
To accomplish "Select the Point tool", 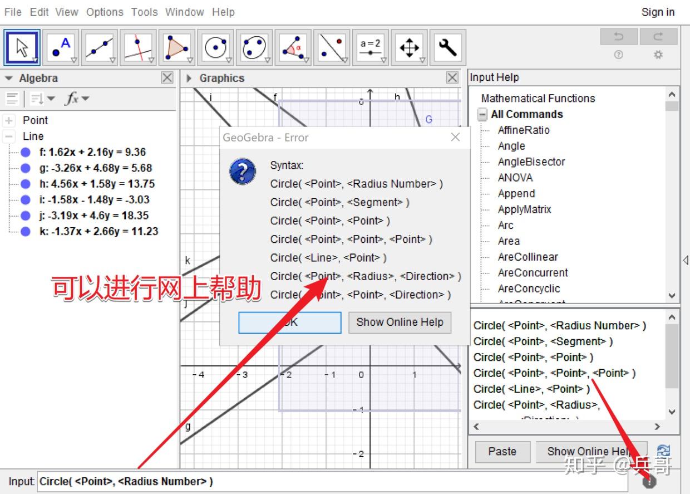I will 61,47.
